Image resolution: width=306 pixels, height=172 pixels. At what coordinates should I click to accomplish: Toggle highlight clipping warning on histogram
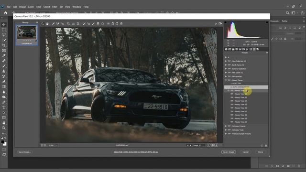[267, 22]
